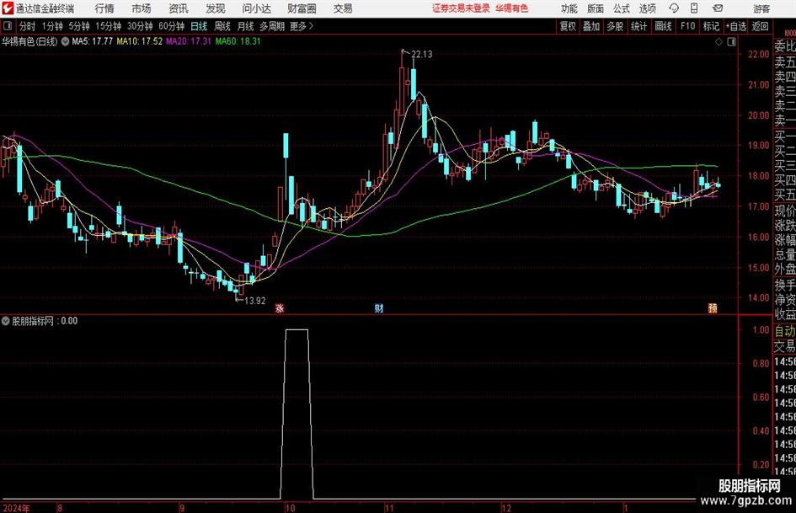Click the 叠加 overlay button
796x513 pixels.
pos(591,26)
